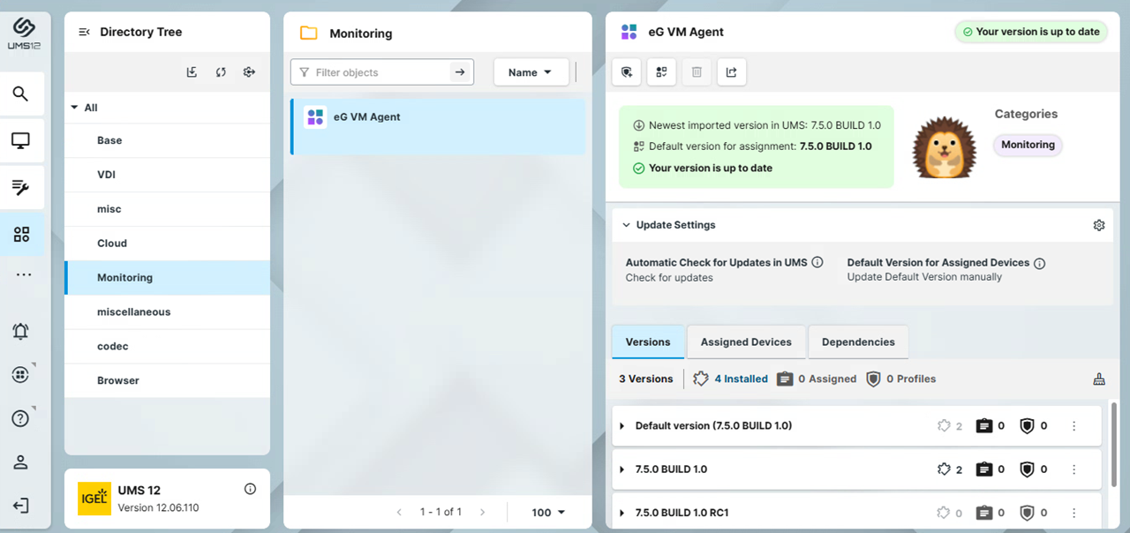Screen dimensions: 1130x533
Task: Focus the Filter objects input field
Action: [372, 72]
